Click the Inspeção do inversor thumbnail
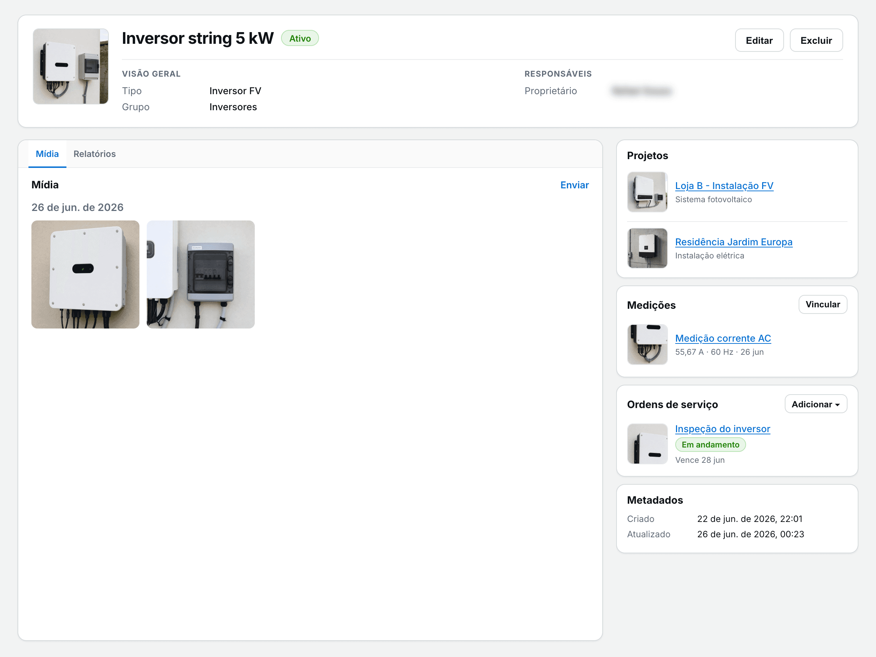 click(x=647, y=443)
